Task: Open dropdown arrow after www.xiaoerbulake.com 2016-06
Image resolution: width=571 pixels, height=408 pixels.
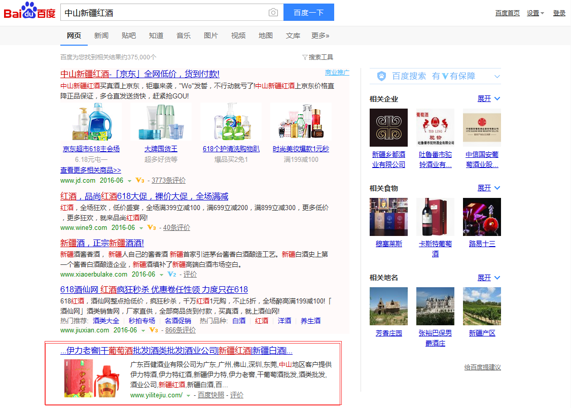Action: tap(161, 275)
